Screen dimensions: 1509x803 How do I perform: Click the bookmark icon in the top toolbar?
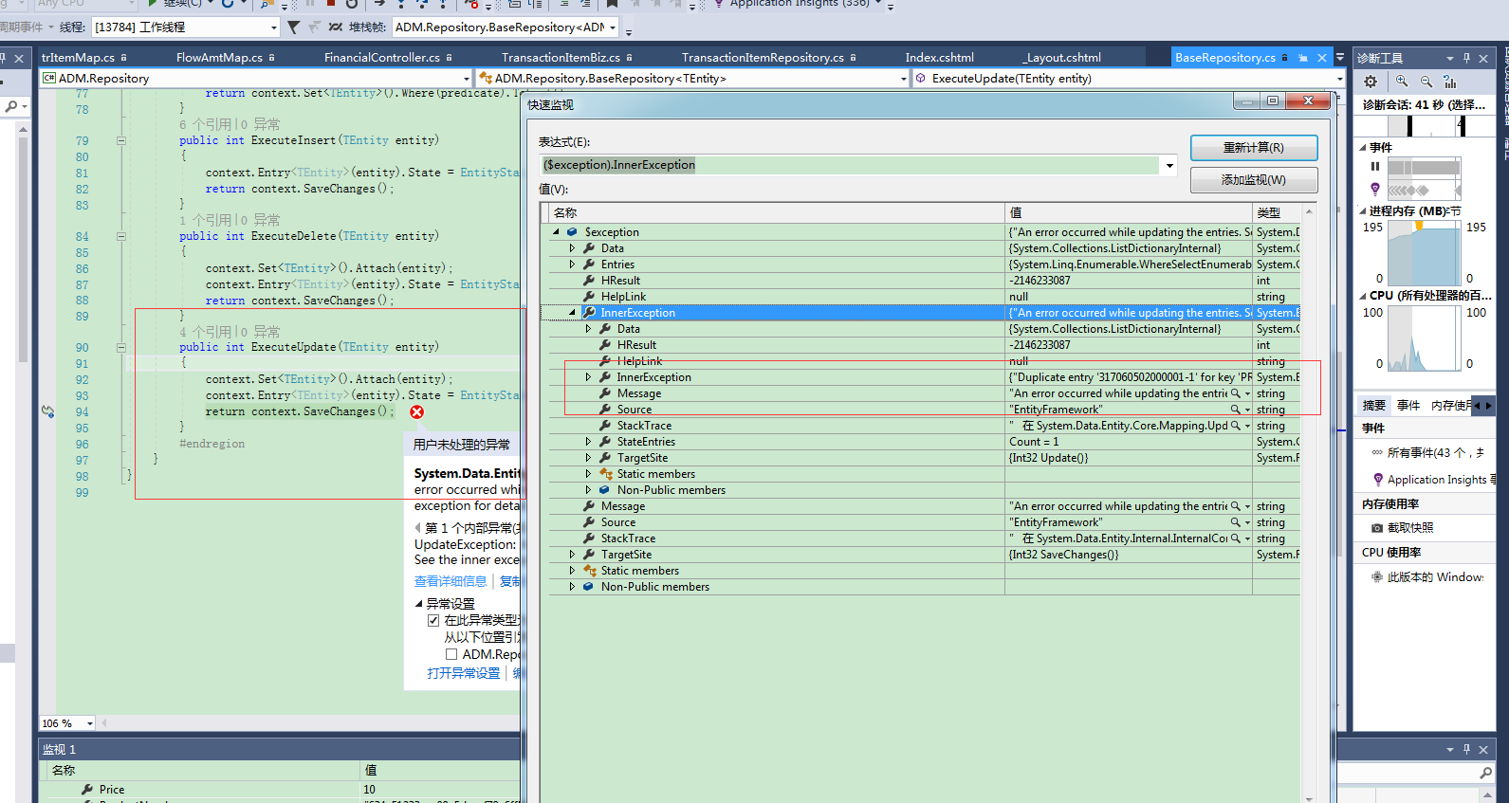point(613,3)
